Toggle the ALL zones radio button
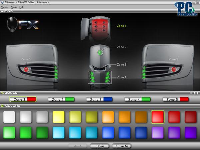Viewport: 200px width, 150px height. [x=191, y=93]
